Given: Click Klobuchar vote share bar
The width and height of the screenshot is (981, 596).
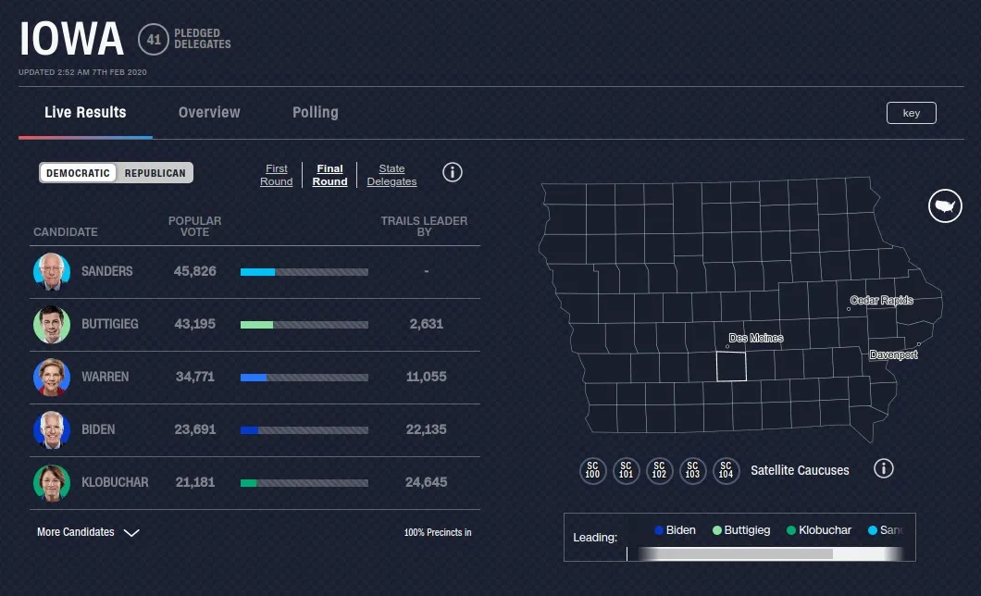Looking at the screenshot, I should coord(304,483).
